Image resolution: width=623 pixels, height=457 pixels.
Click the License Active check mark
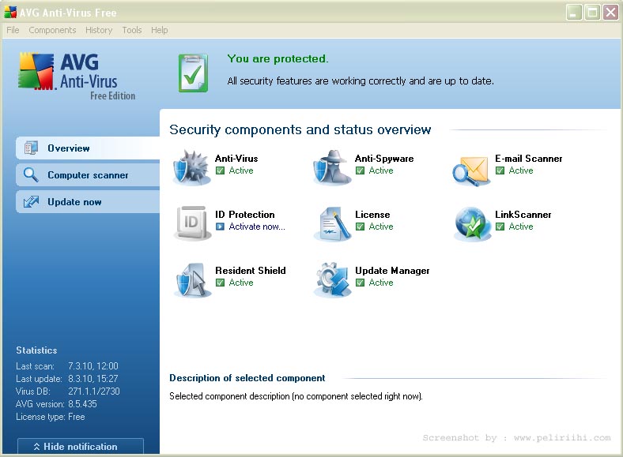(x=360, y=227)
